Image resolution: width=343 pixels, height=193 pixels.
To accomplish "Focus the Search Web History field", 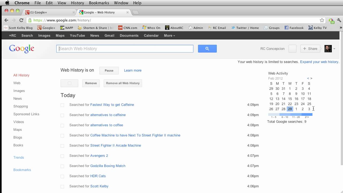I will (125, 49).
